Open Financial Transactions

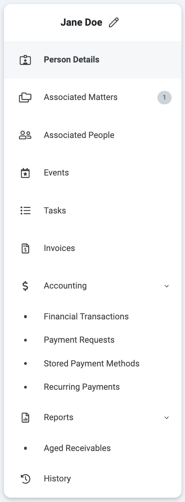(86, 317)
